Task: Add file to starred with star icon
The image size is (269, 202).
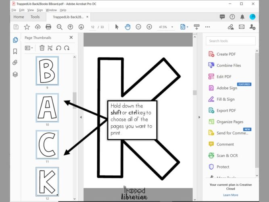Action: [27, 27]
